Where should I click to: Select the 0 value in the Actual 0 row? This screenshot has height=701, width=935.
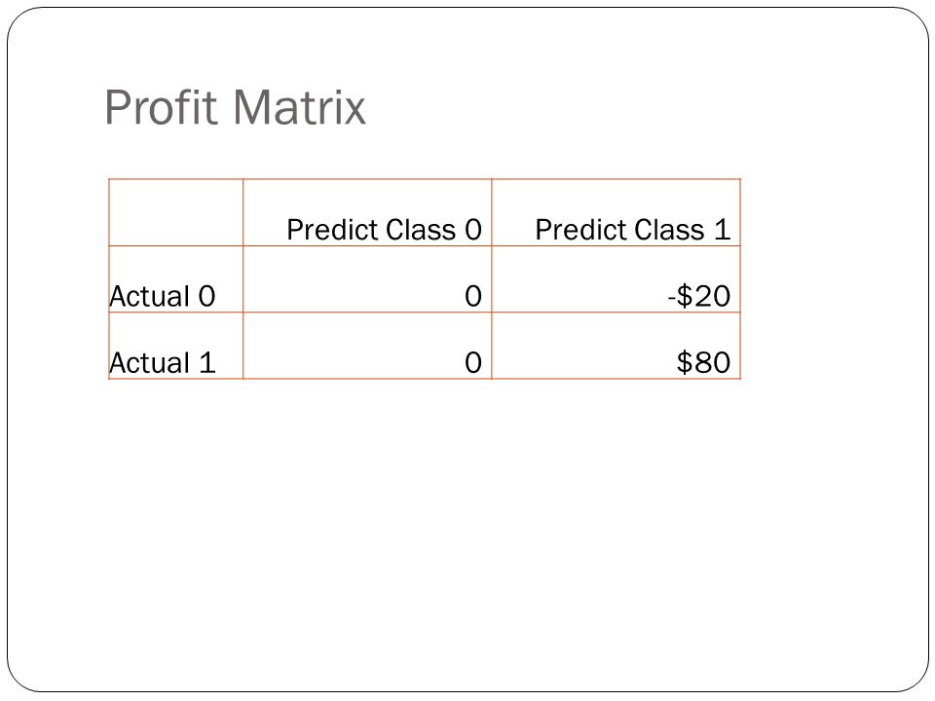(367, 279)
